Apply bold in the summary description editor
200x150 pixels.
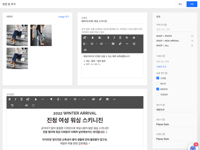click(108, 37)
